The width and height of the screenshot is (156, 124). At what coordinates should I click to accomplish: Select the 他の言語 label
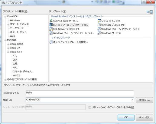coord(11,40)
